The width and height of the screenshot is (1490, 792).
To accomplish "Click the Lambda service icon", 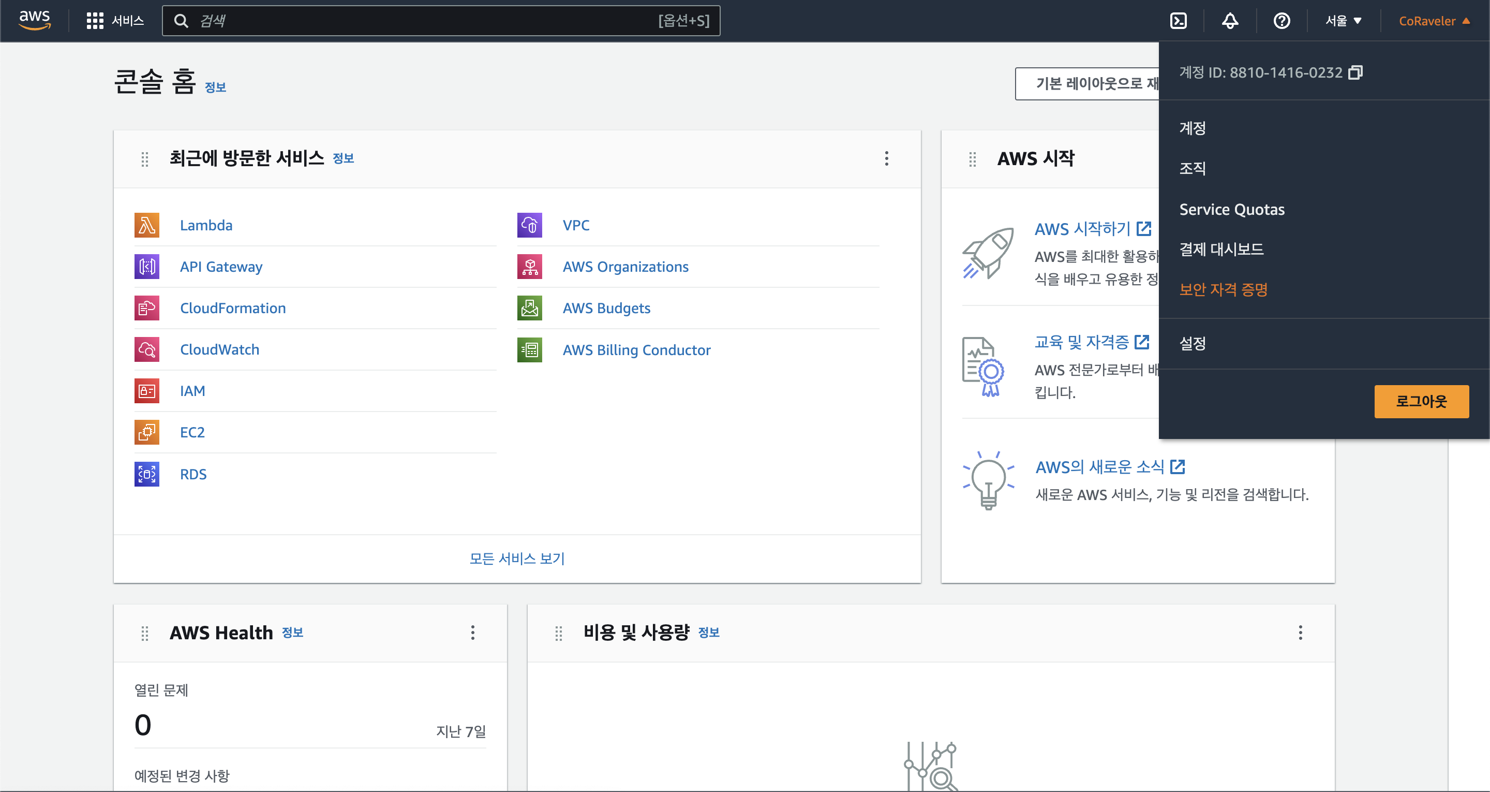I will pos(147,225).
